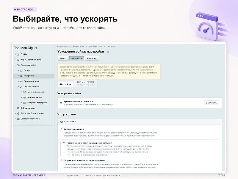This screenshot has height=179, width=238.
Task: Open Лицензия и демо sidebar item
Action: pyautogui.click(x=32, y=81)
